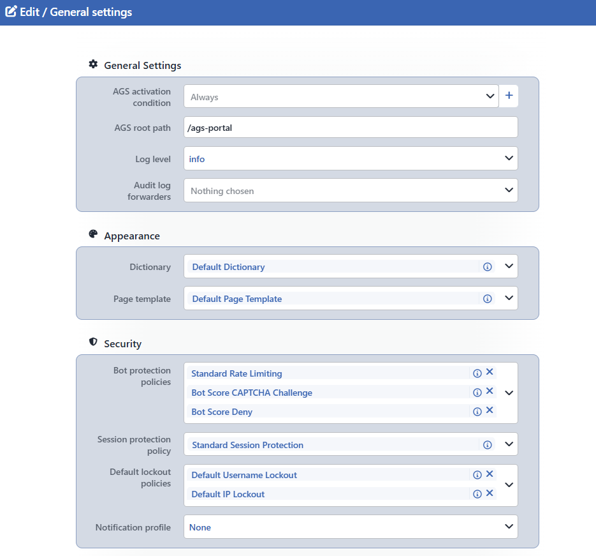596x556 pixels.
Task: Show info for Bot Score CAPTCHA Challenge
Action: [x=477, y=393]
